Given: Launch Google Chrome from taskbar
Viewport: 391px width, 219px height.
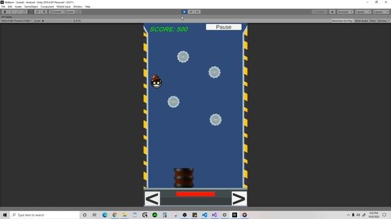Looking at the screenshot, I should pyautogui.click(x=115, y=215).
